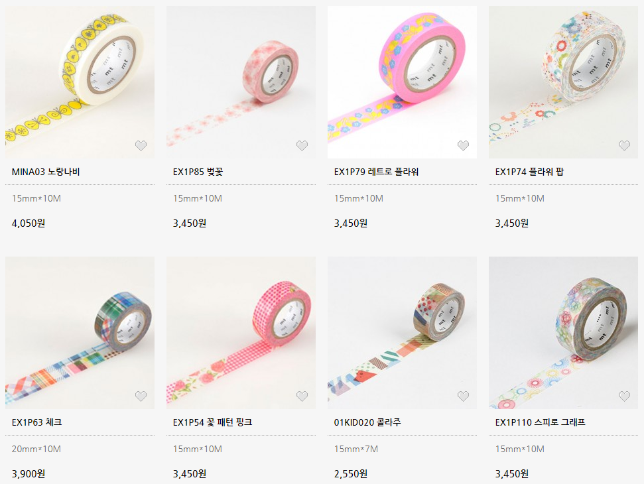
Task: Open the yellow butterfly tape product image
Action: click(80, 82)
